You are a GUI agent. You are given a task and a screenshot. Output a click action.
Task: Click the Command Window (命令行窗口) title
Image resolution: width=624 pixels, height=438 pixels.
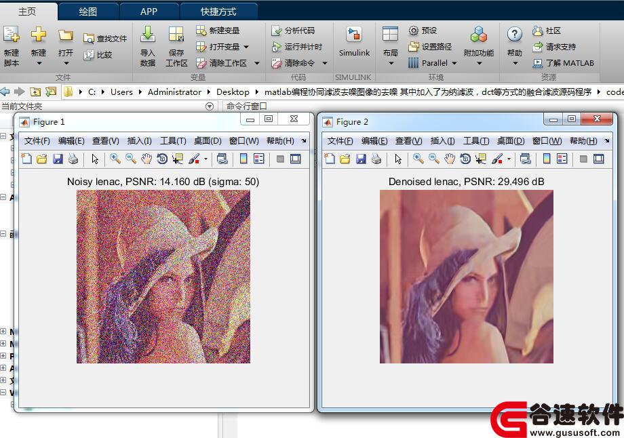point(246,106)
